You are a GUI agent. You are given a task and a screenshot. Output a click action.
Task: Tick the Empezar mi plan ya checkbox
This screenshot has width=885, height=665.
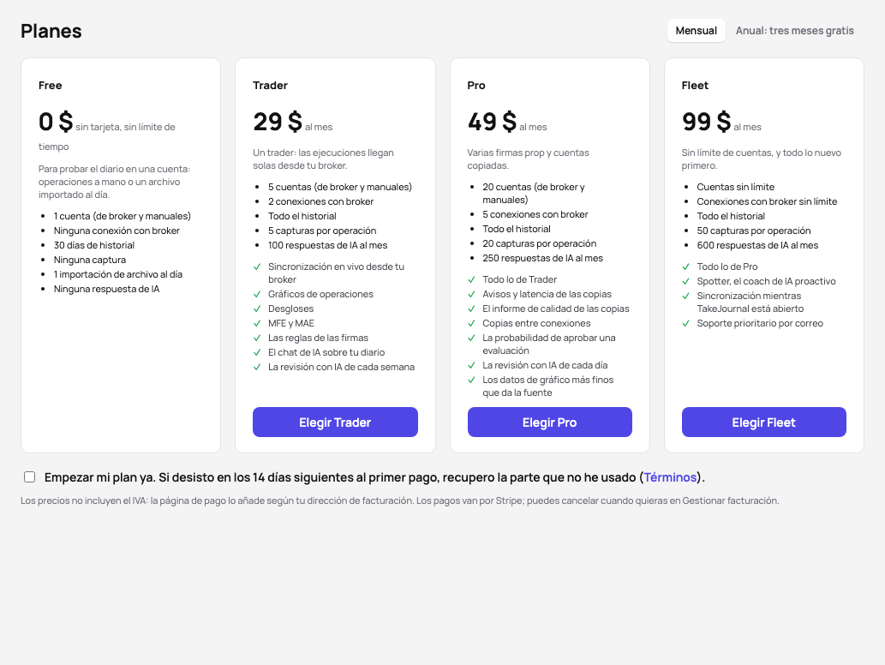[30, 477]
